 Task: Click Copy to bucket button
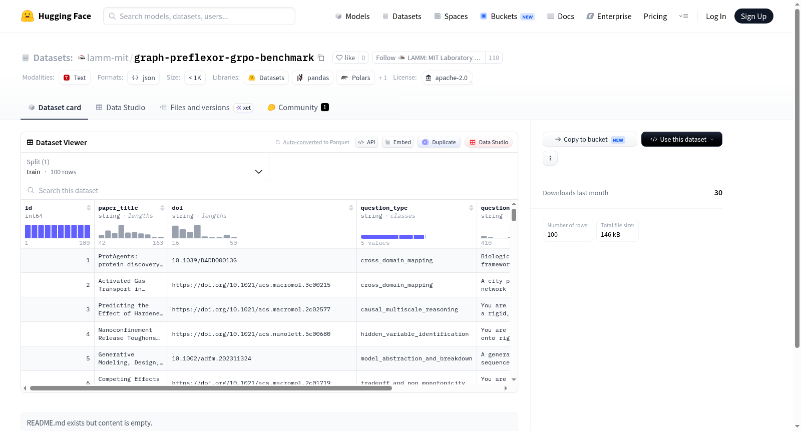coord(590,139)
